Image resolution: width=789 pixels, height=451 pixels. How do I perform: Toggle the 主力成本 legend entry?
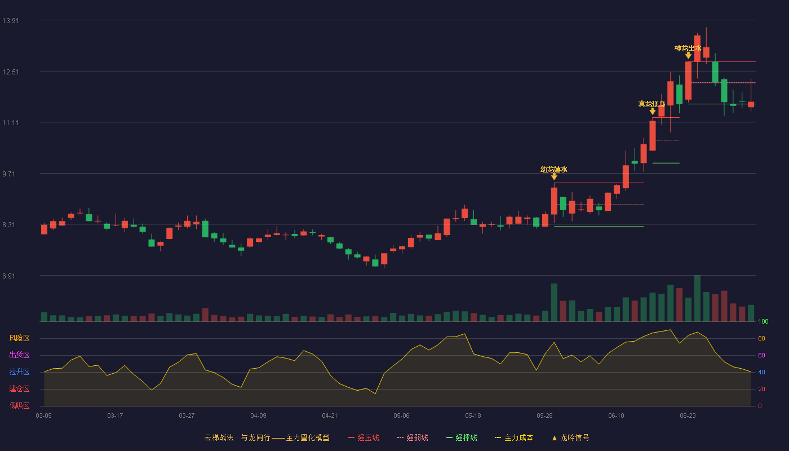pyautogui.click(x=514, y=437)
